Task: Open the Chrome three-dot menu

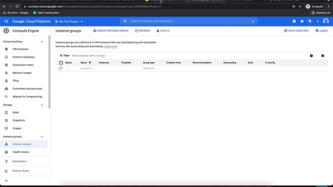Action: click(328, 7)
